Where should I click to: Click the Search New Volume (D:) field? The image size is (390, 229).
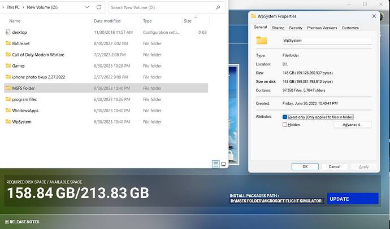167,7
